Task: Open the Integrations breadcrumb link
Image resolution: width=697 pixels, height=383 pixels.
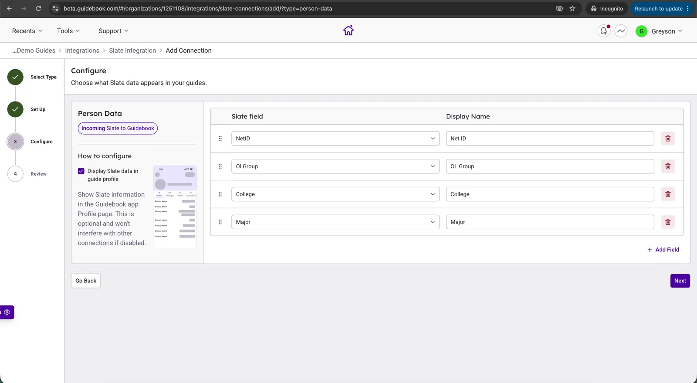Action: click(82, 51)
